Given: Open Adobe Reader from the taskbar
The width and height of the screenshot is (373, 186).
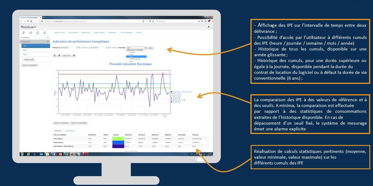Looking at the screenshot, I should click(85, 154).
